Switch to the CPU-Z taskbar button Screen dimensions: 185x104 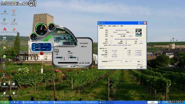106,102
